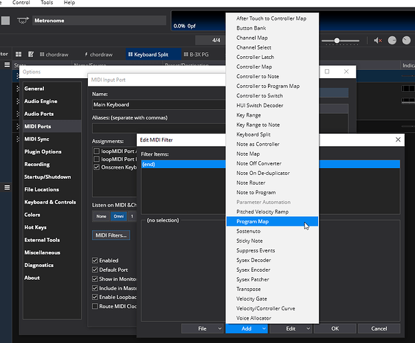Screen dimensions: 415x343
Task: Close the Options window
Action: click(x=346, y=71)
